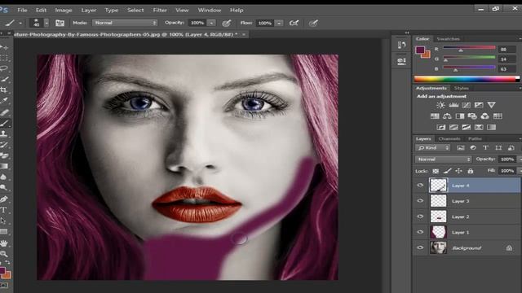The image size is (522, 293).
Task: Select the Clone Stamp tool
Action: pos(4,133)
